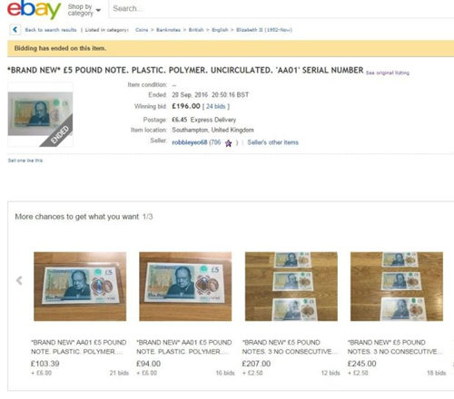Open the Back to search results link
Screen dimensions: 454x399
pyautogui.click(x=51, y=30)
